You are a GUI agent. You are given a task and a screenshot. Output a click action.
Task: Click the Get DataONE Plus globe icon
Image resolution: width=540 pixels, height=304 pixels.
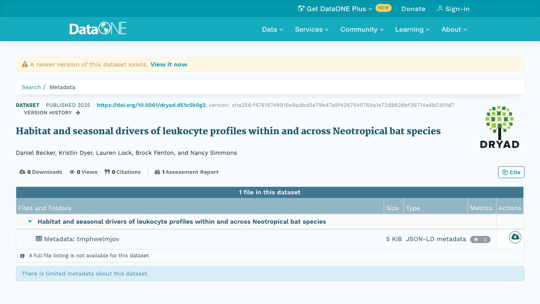pos(301,8)
